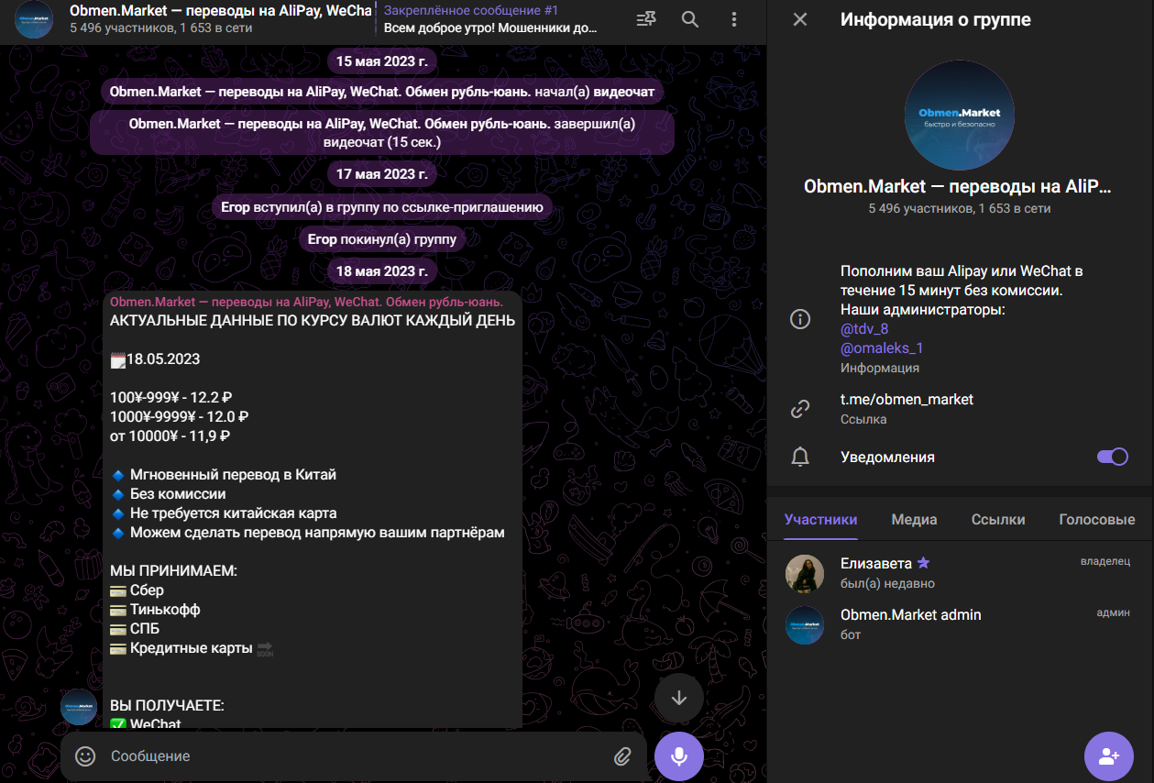Copy the t.me/obmen_market group link
The height and width of the screenshot is (783, 1154).
click(x=907, y=400)
